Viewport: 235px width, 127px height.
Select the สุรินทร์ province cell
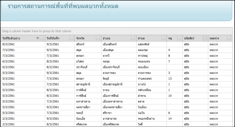point(81,44)
